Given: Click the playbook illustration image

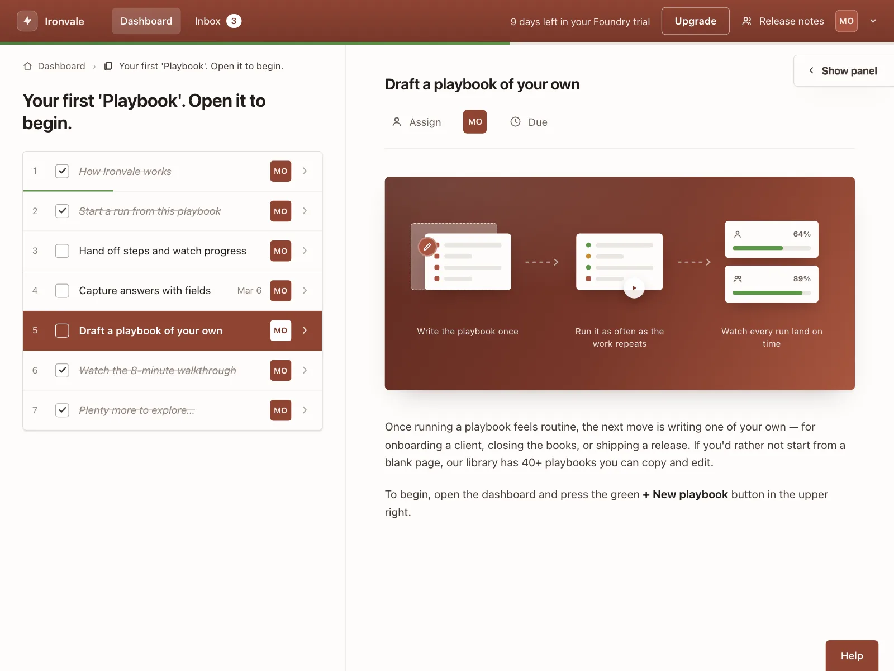Looking at the screenshot, I should click(620, 283).
